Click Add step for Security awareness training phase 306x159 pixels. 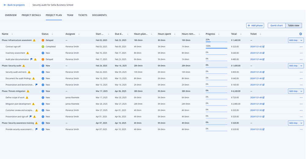pyautogui.click(x=293, y=123)
